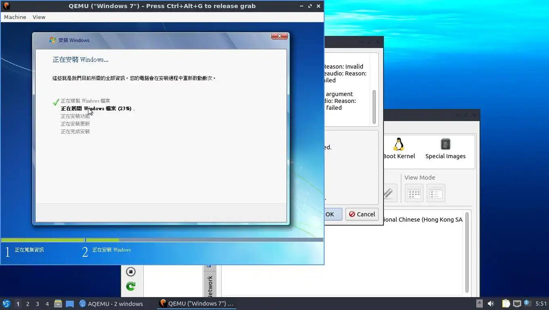549x310 pixels.
Task: Click the green checkmark beside 正在複製 Windows 檔案
Action: point(56,102)
